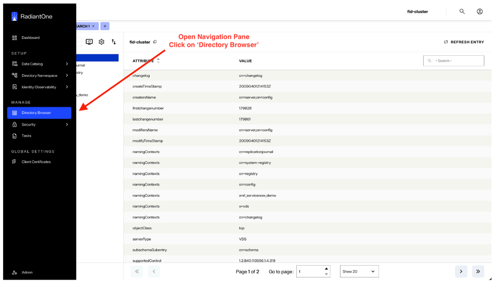This screenshot has width=498, height=285.
Task: Click the RadiantOne logo icon
Action: [14, 16]
